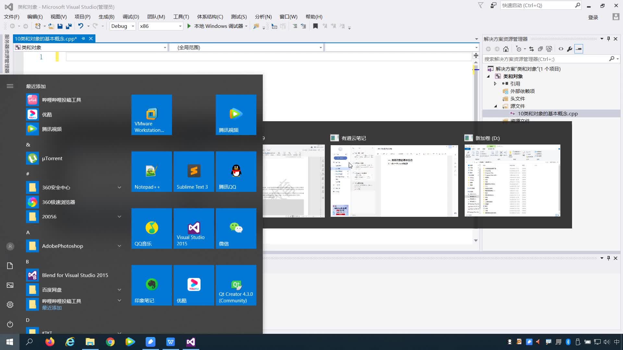Click the Preview Selected Items icon
This screenshot has width=623, height=350.
pos(579,49)
